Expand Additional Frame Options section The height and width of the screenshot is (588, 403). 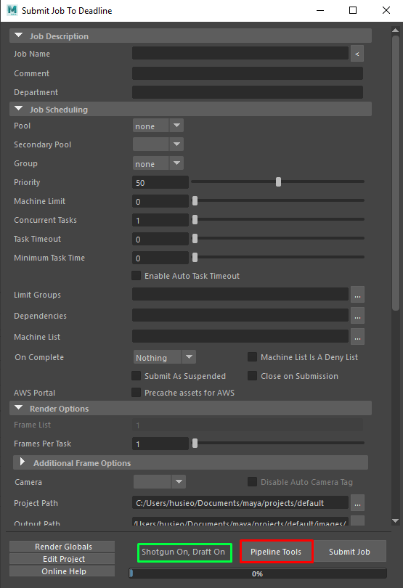[22, 462]
